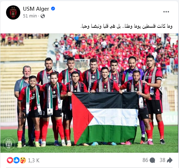Viewport: 179px width, 168px height.
Task: Click the crowd stands area of photo
Action: coord(113,47)
